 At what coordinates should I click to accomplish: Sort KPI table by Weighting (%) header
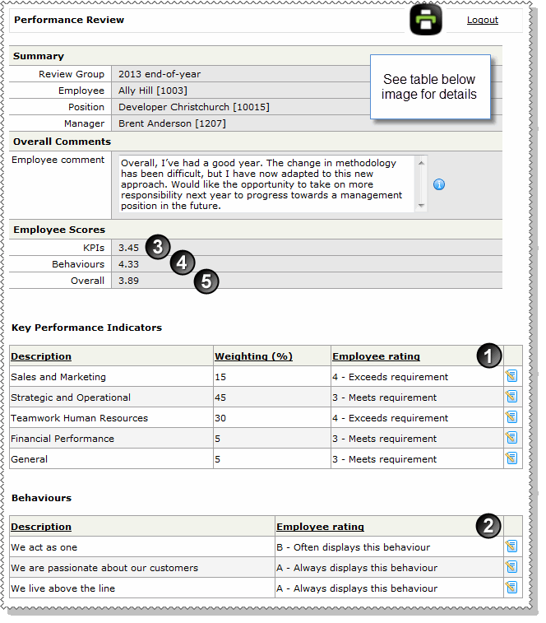point(253,356)
